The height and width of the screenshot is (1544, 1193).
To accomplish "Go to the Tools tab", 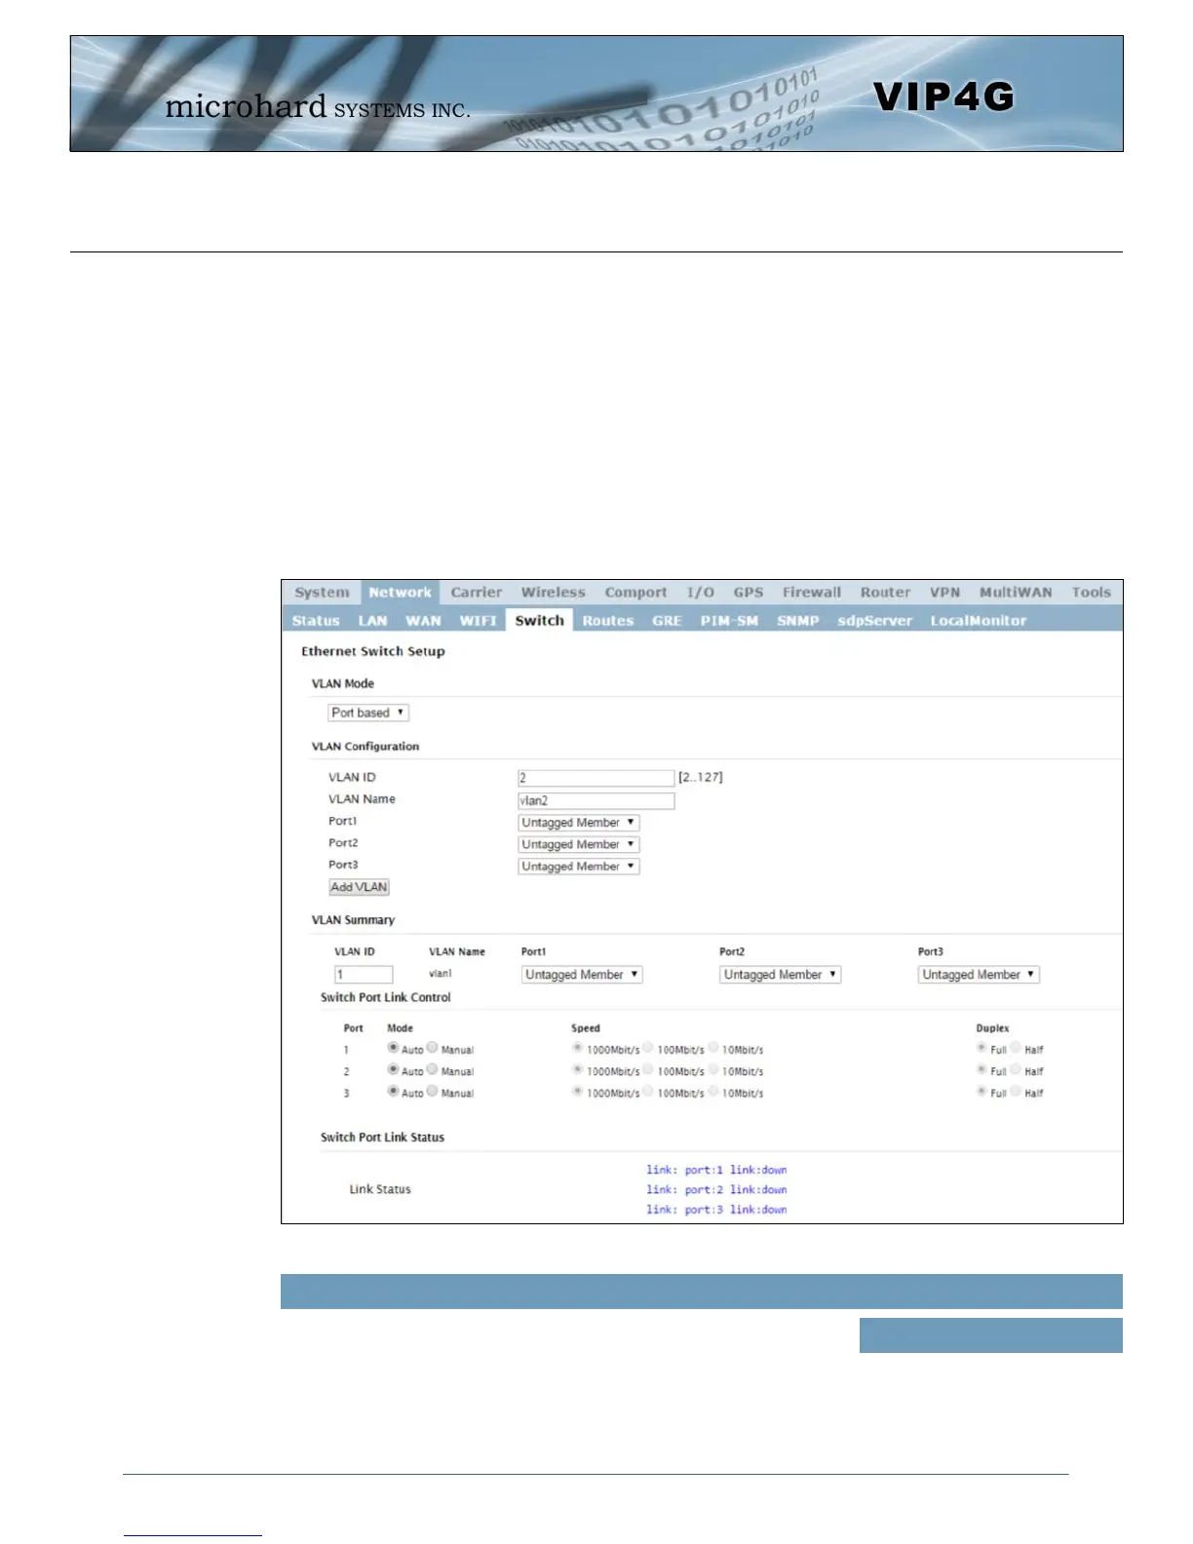I will [1091, 593].
